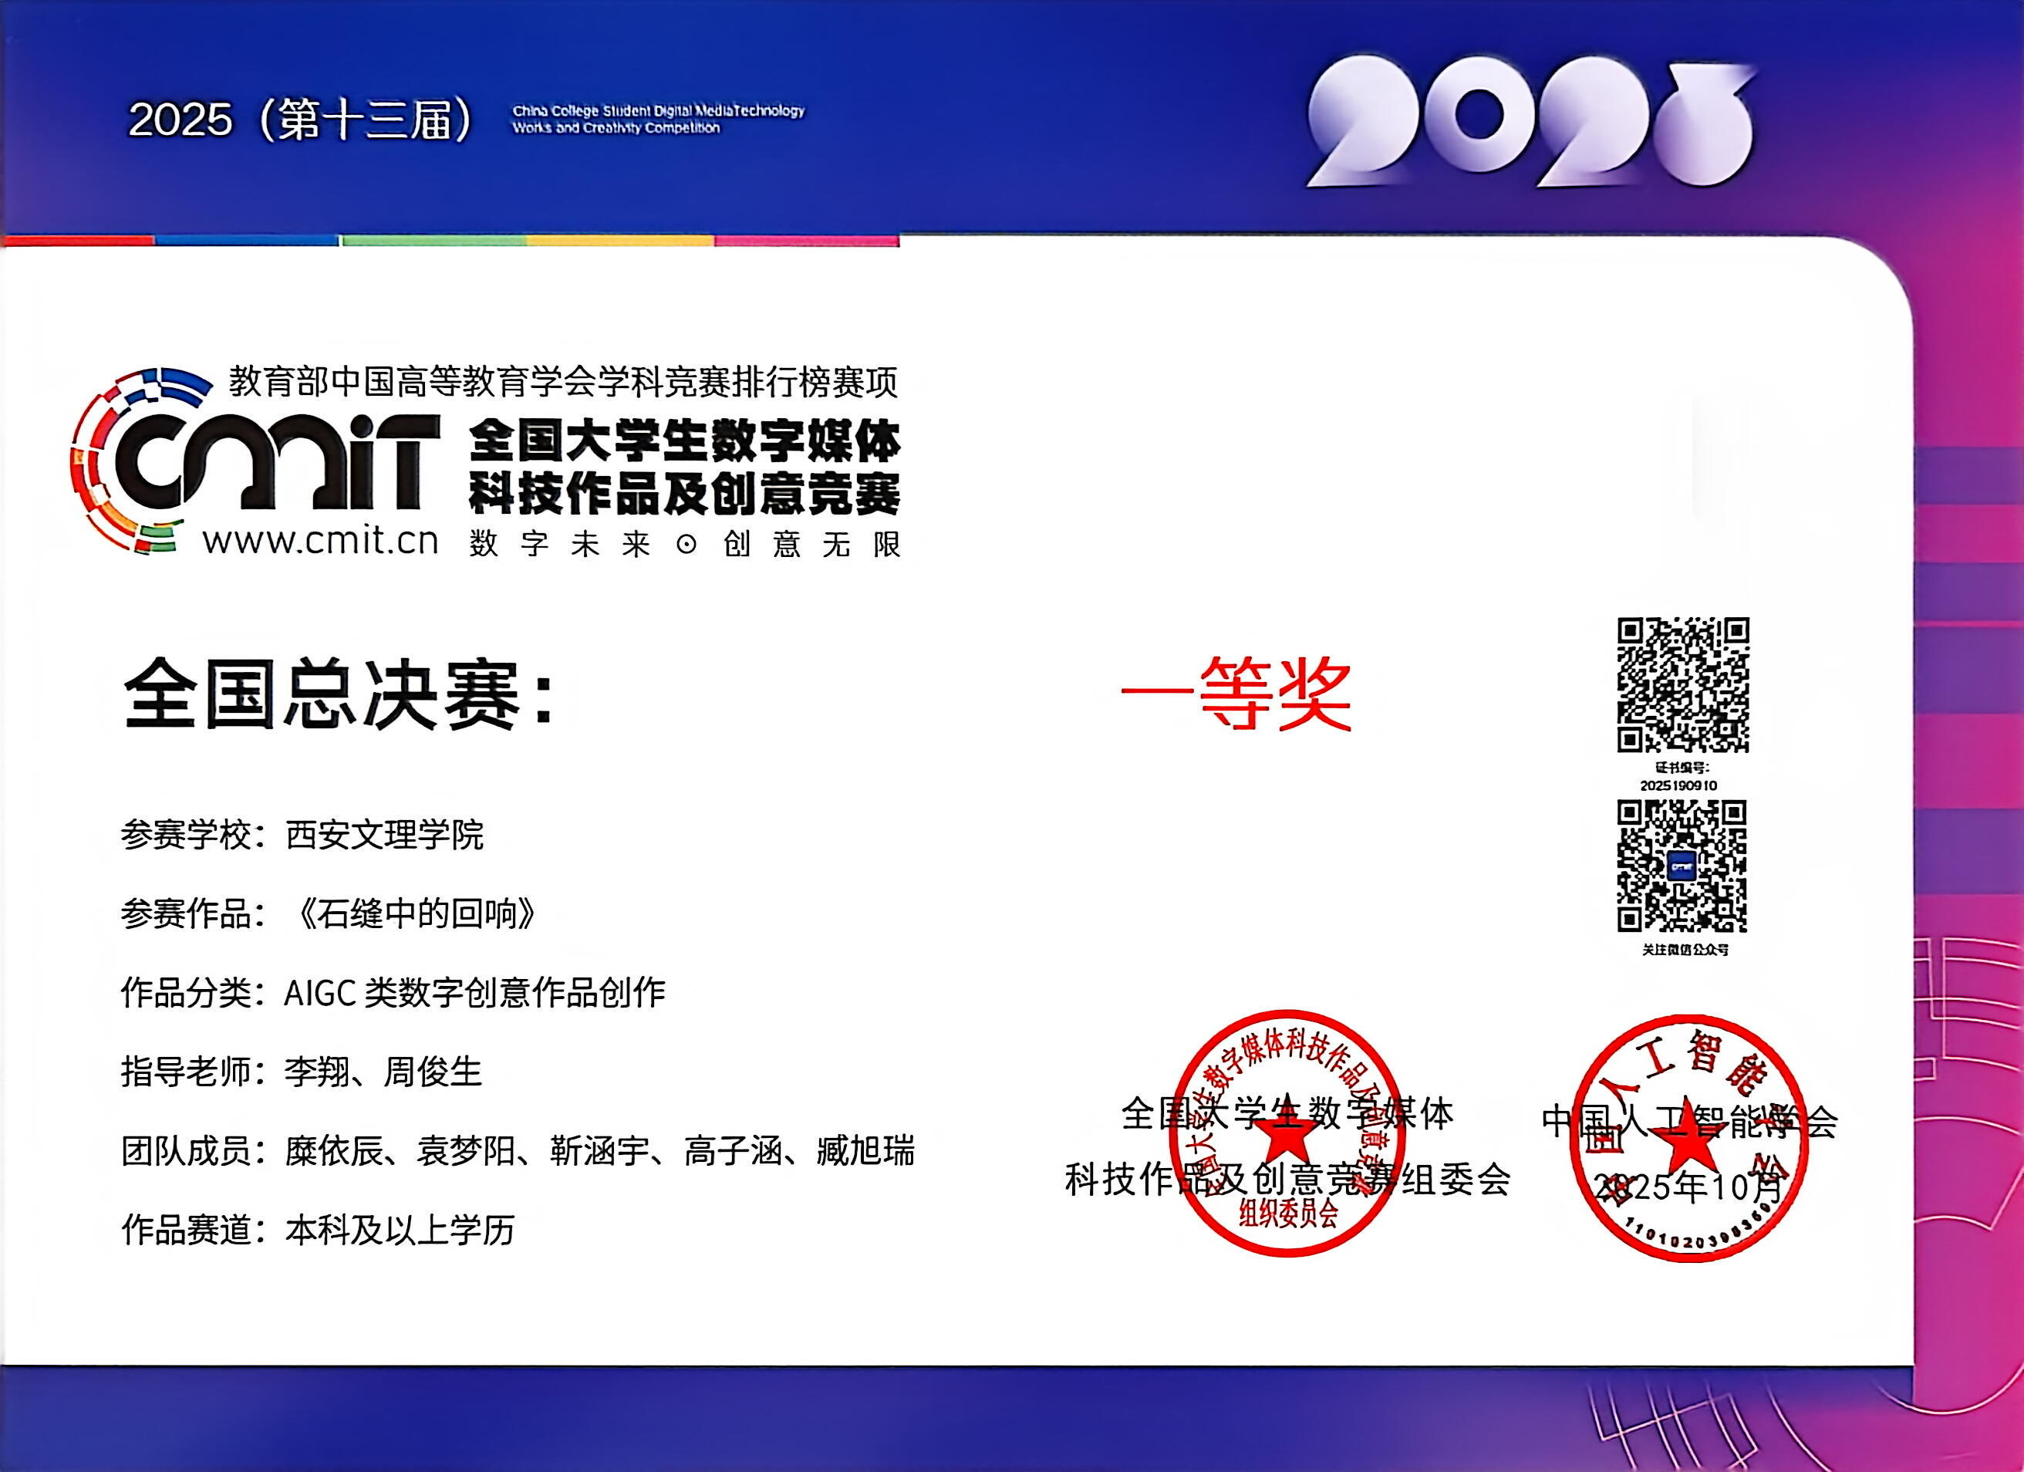
Task: Click the AI society red seal
Action: click(x=1688, y=1137)
